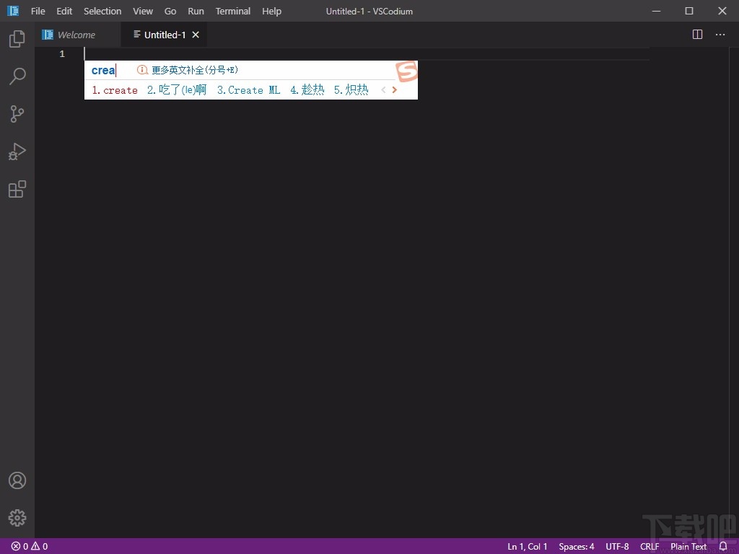The width and height of the screenshot is (739, 554).
Task: Open the Run and Debug panel
Action: 17,151
